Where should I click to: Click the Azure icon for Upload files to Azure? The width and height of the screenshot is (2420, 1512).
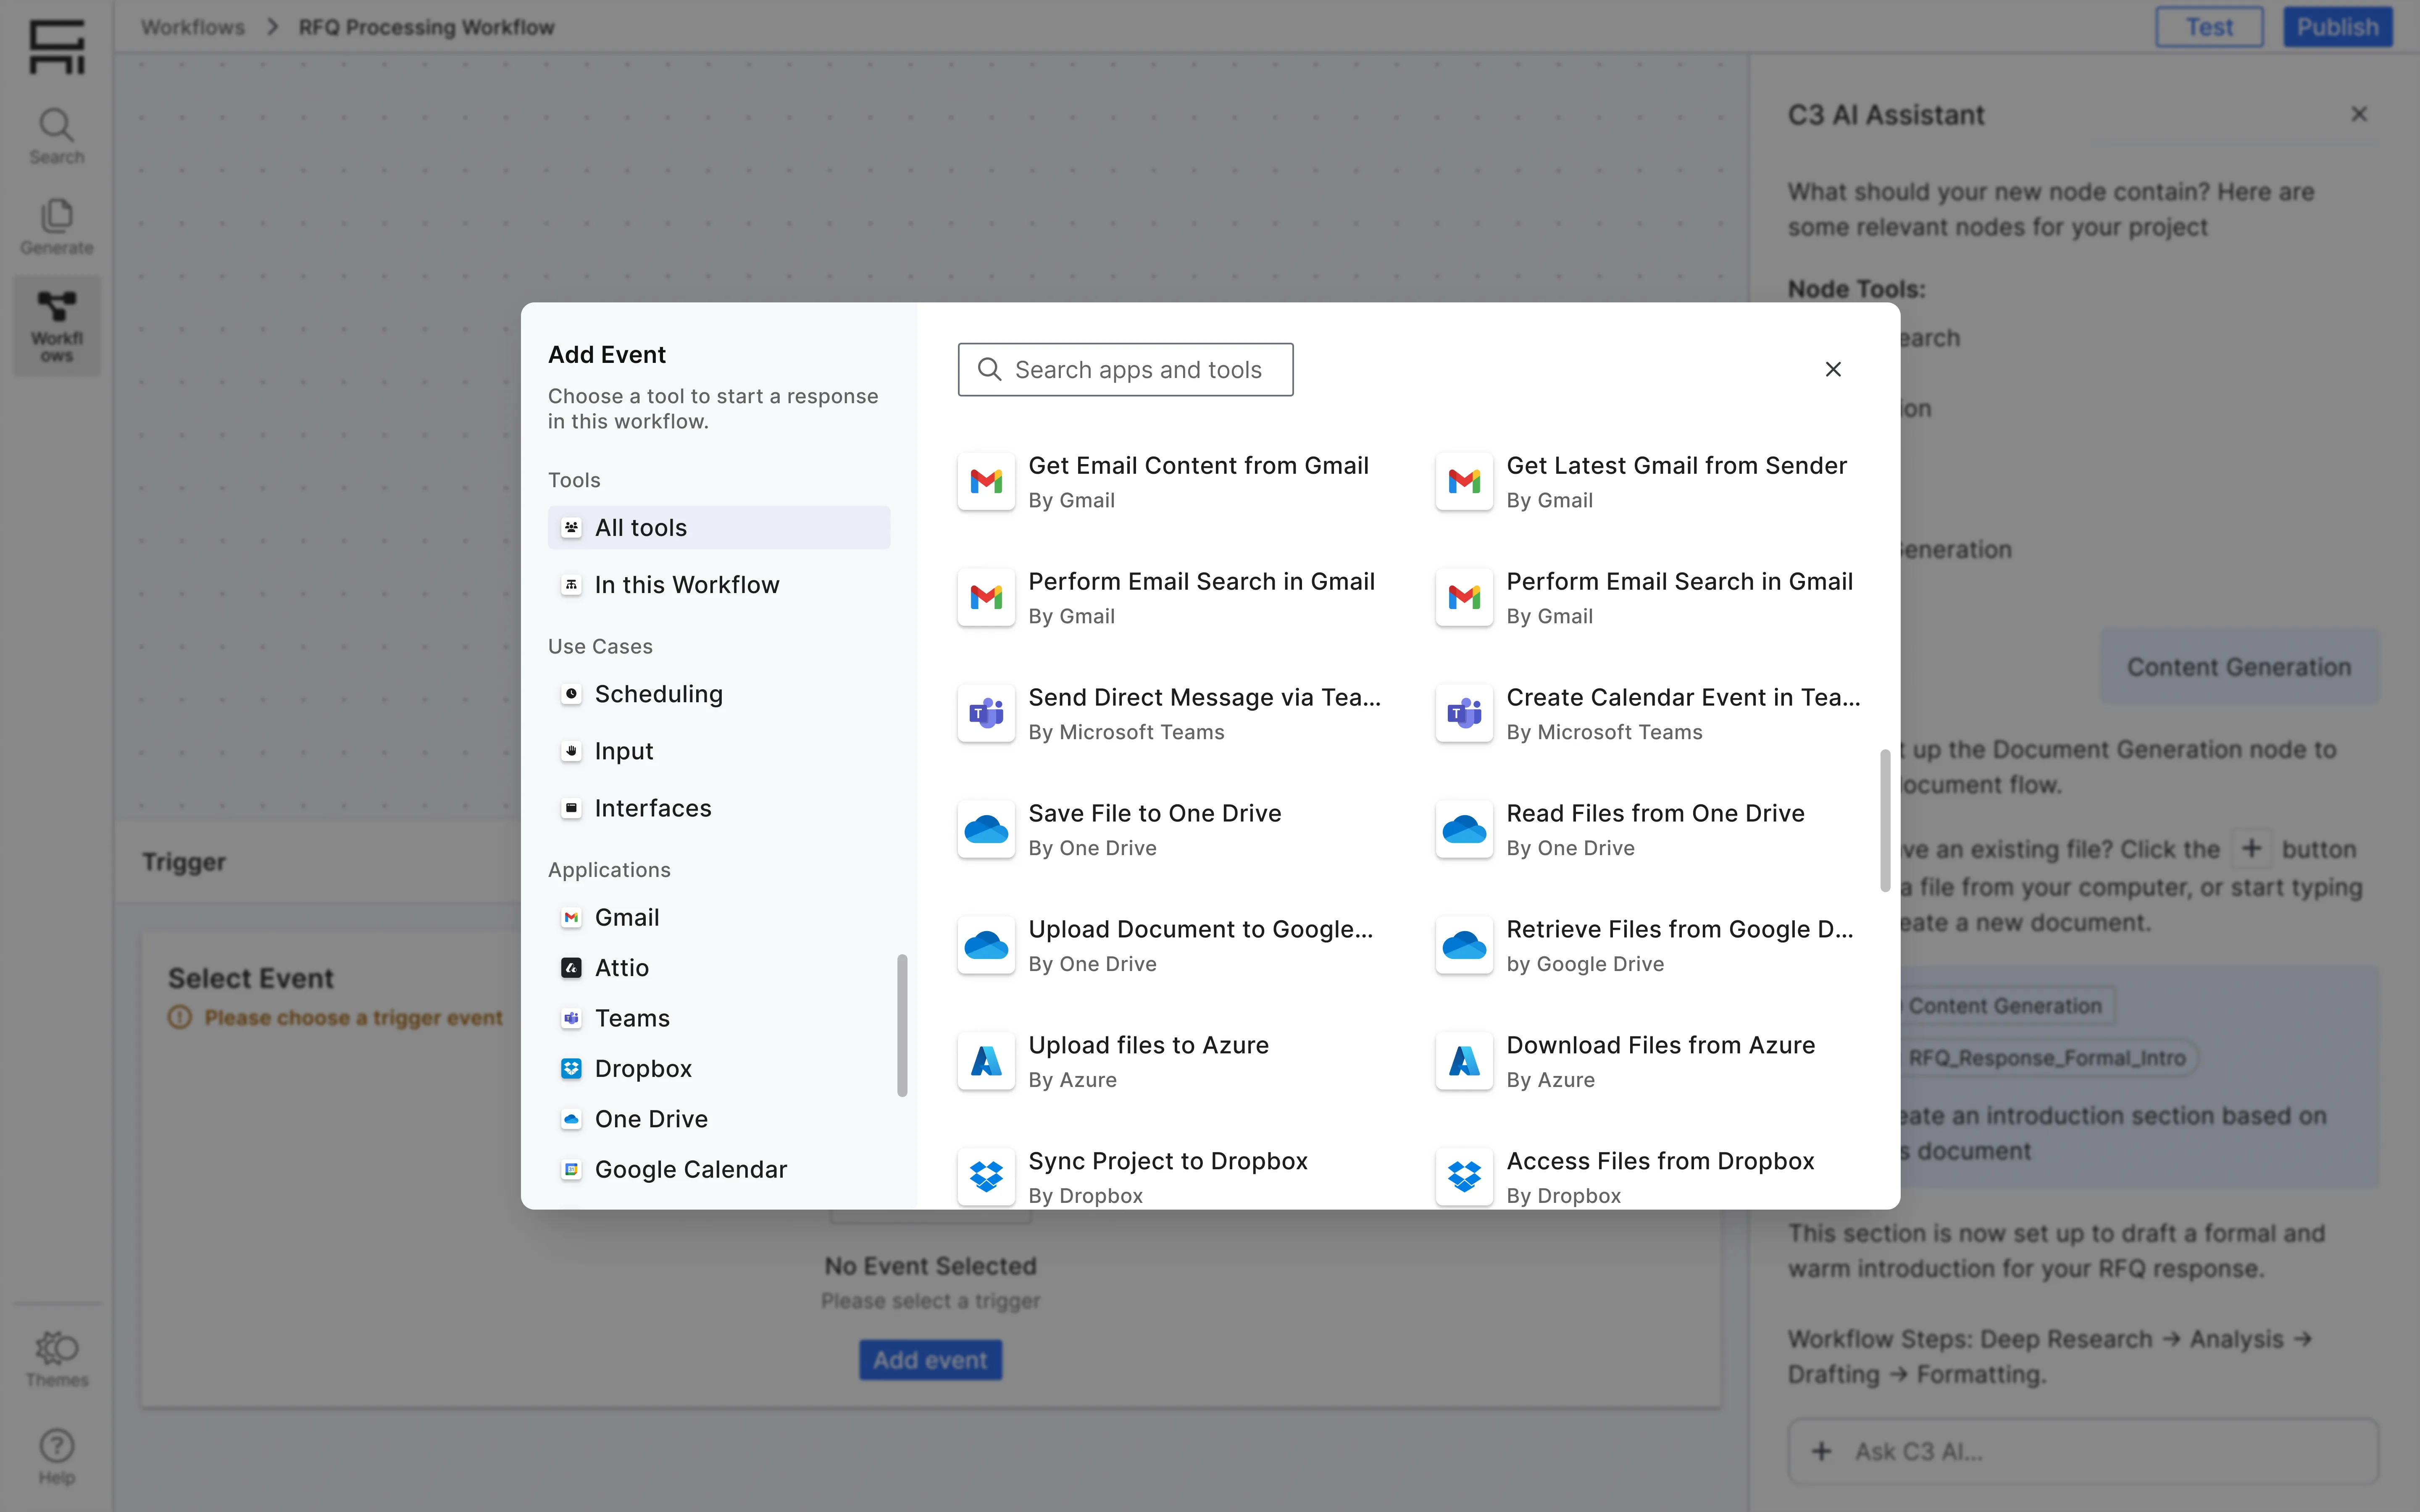point(986,1061)
